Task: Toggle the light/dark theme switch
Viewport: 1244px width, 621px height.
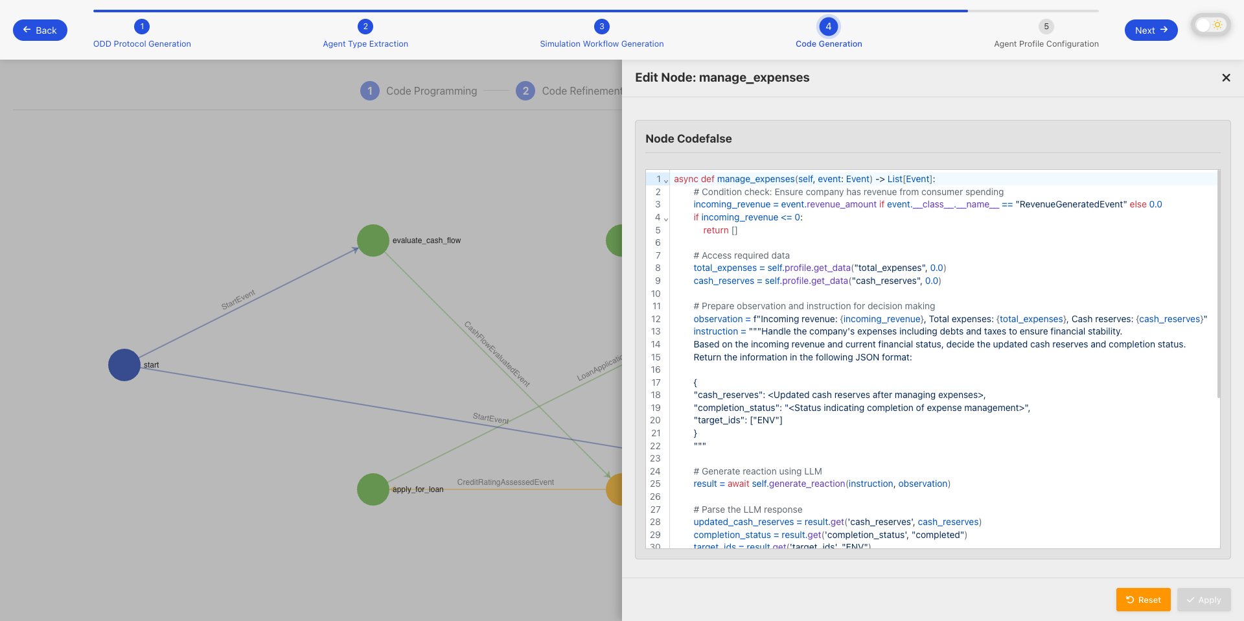Action: tap(1210, 25)
